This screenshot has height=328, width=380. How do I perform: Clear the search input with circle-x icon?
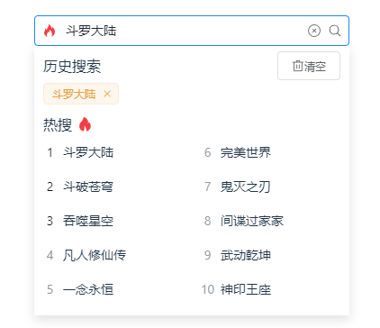coord(314,31)
